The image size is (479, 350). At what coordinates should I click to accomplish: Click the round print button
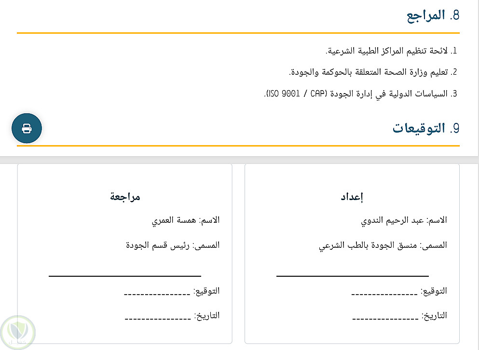pyautogui.click(x=27, y=128)
